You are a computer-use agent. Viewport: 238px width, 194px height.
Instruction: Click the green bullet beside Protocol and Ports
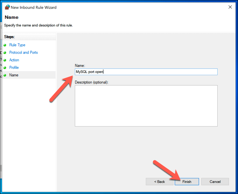pyautogui.click(x=5, y=52)
